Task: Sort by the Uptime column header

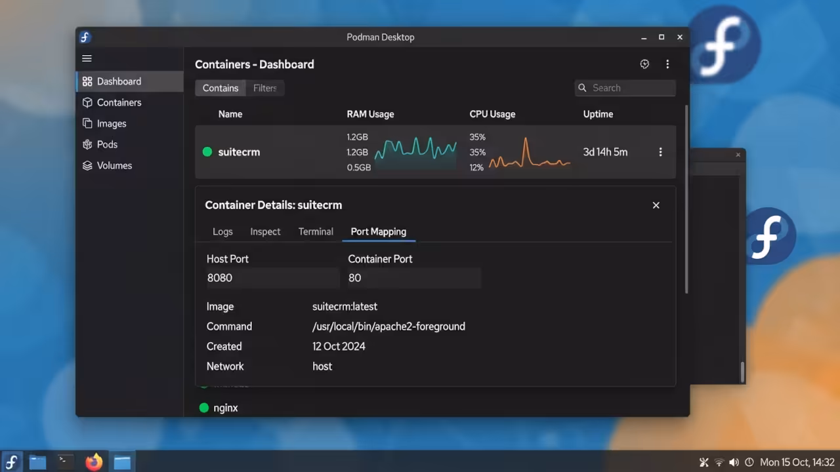Action: point(598,114)
